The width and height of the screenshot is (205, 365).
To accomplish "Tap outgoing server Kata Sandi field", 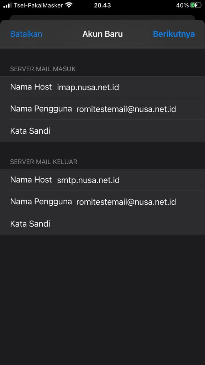I will [102, 223].
